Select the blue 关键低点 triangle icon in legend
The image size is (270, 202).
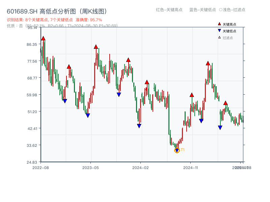(x=219, y=30)
